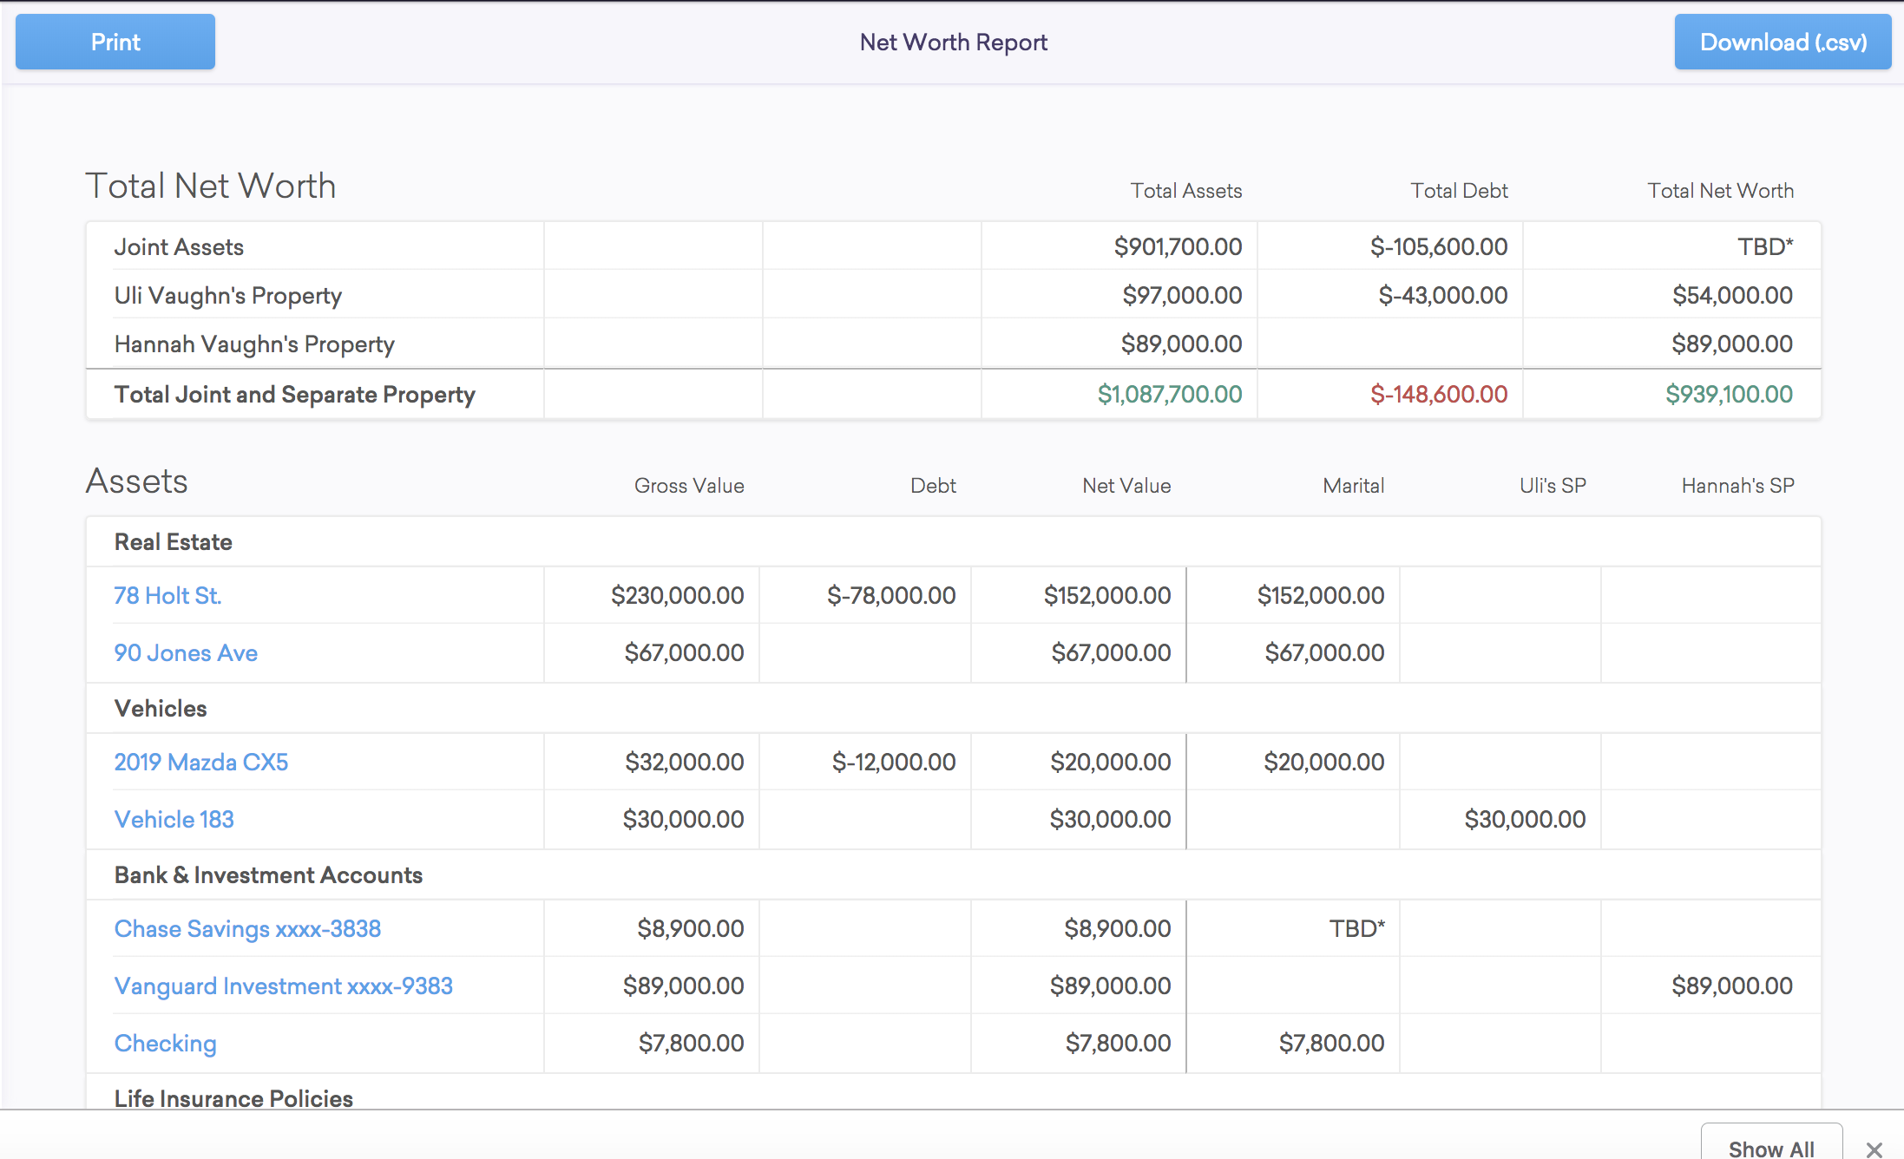The height and width of the screenshot is (1159, 1904).
Task: Click the $54,000.00 Uli net worth value
Action: 1732,295
